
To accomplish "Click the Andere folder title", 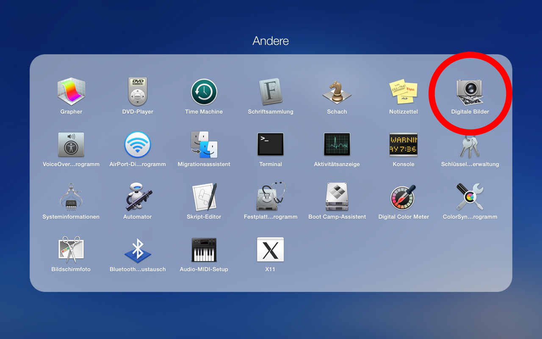I will point(271,41).
